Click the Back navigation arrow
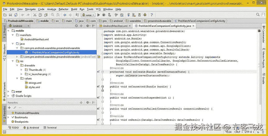Image resolution: width=268 pixels, height=136 pixels. (65, 15)
